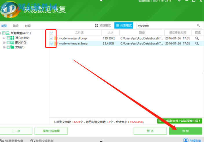Screen dimensions: 204x142
Task: Click the green grid icon beside 其它
Action: [12, 38]
